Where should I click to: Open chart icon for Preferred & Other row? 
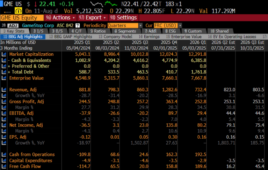4,66
